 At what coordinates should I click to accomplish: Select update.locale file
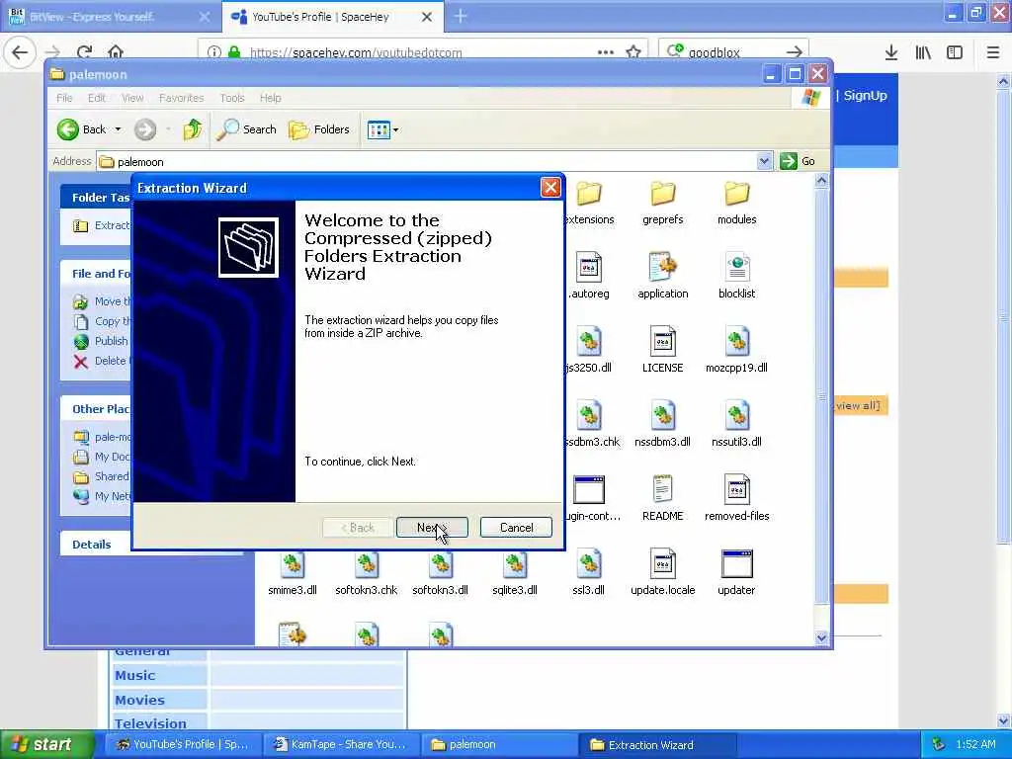[662, 573]
